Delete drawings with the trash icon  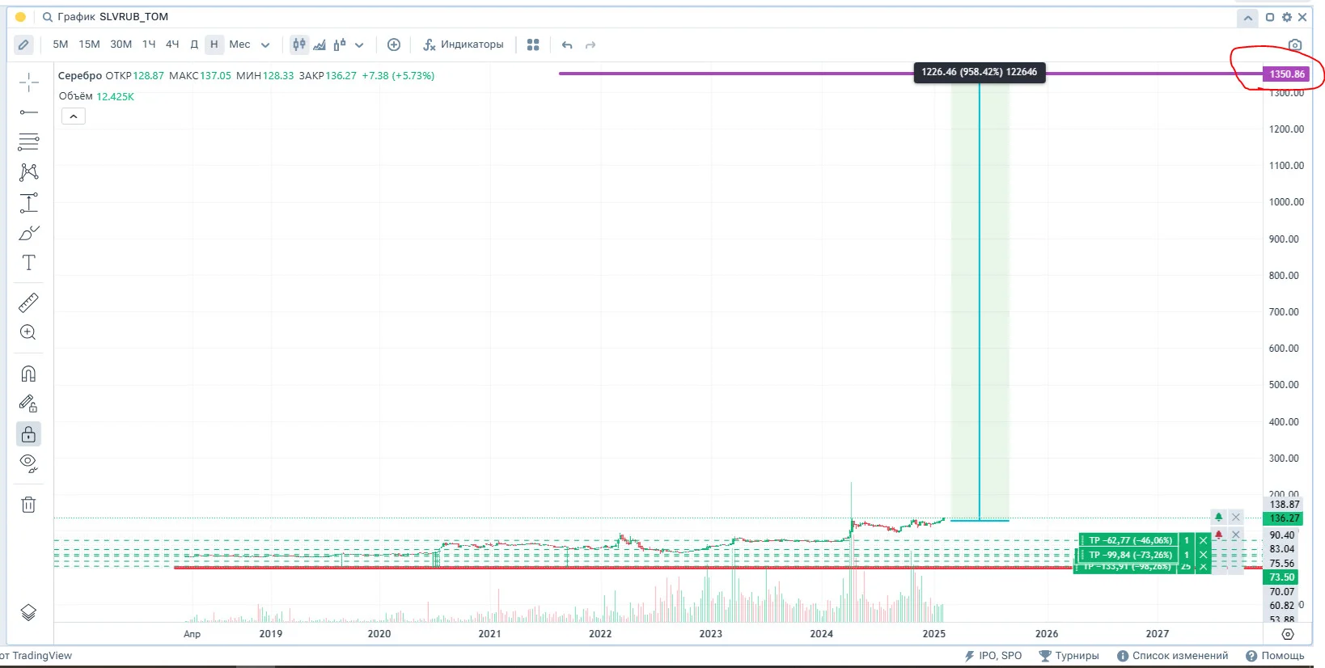pyautogui.click(x=28, y=505)
